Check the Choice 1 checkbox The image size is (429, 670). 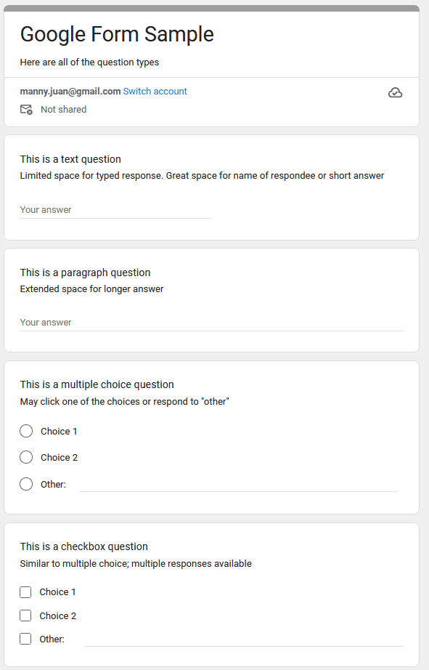pos(25,592)
